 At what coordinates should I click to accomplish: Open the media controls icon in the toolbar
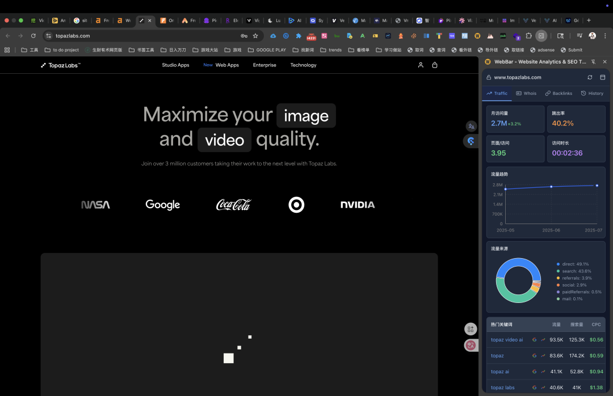[x=580, y=36]
